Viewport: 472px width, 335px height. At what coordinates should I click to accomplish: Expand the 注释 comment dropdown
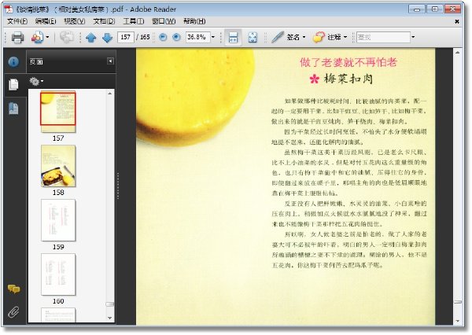(x=345, y=37)
